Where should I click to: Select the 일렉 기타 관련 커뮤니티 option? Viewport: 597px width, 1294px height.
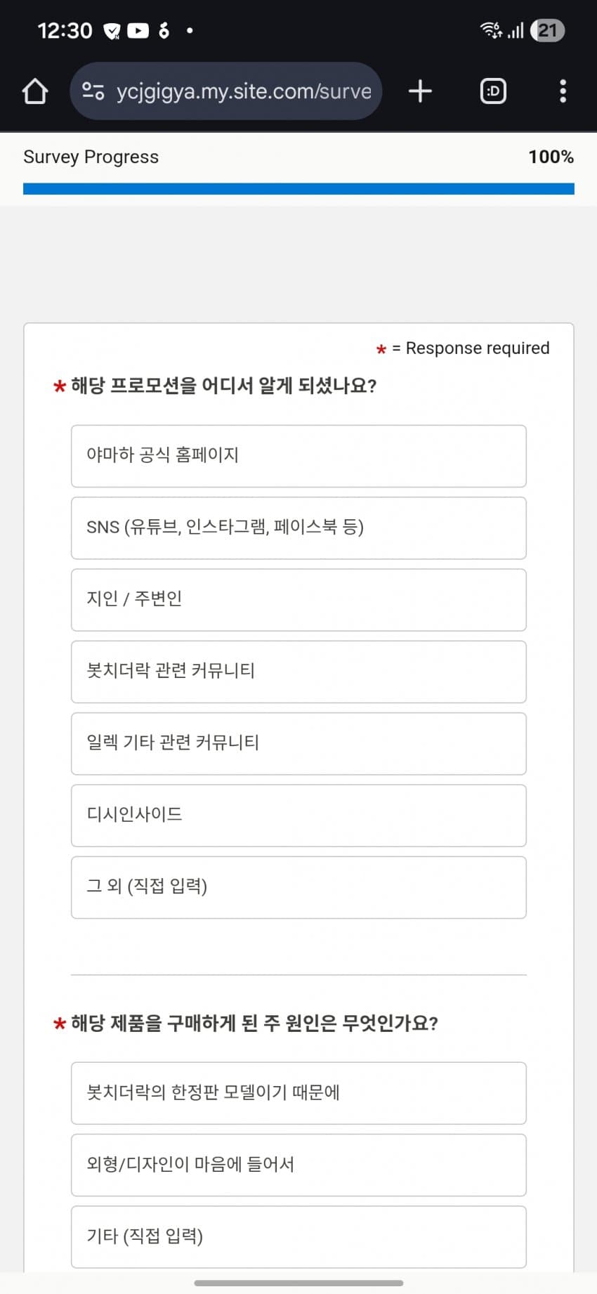pyautogui.click(x=298, y=743)
